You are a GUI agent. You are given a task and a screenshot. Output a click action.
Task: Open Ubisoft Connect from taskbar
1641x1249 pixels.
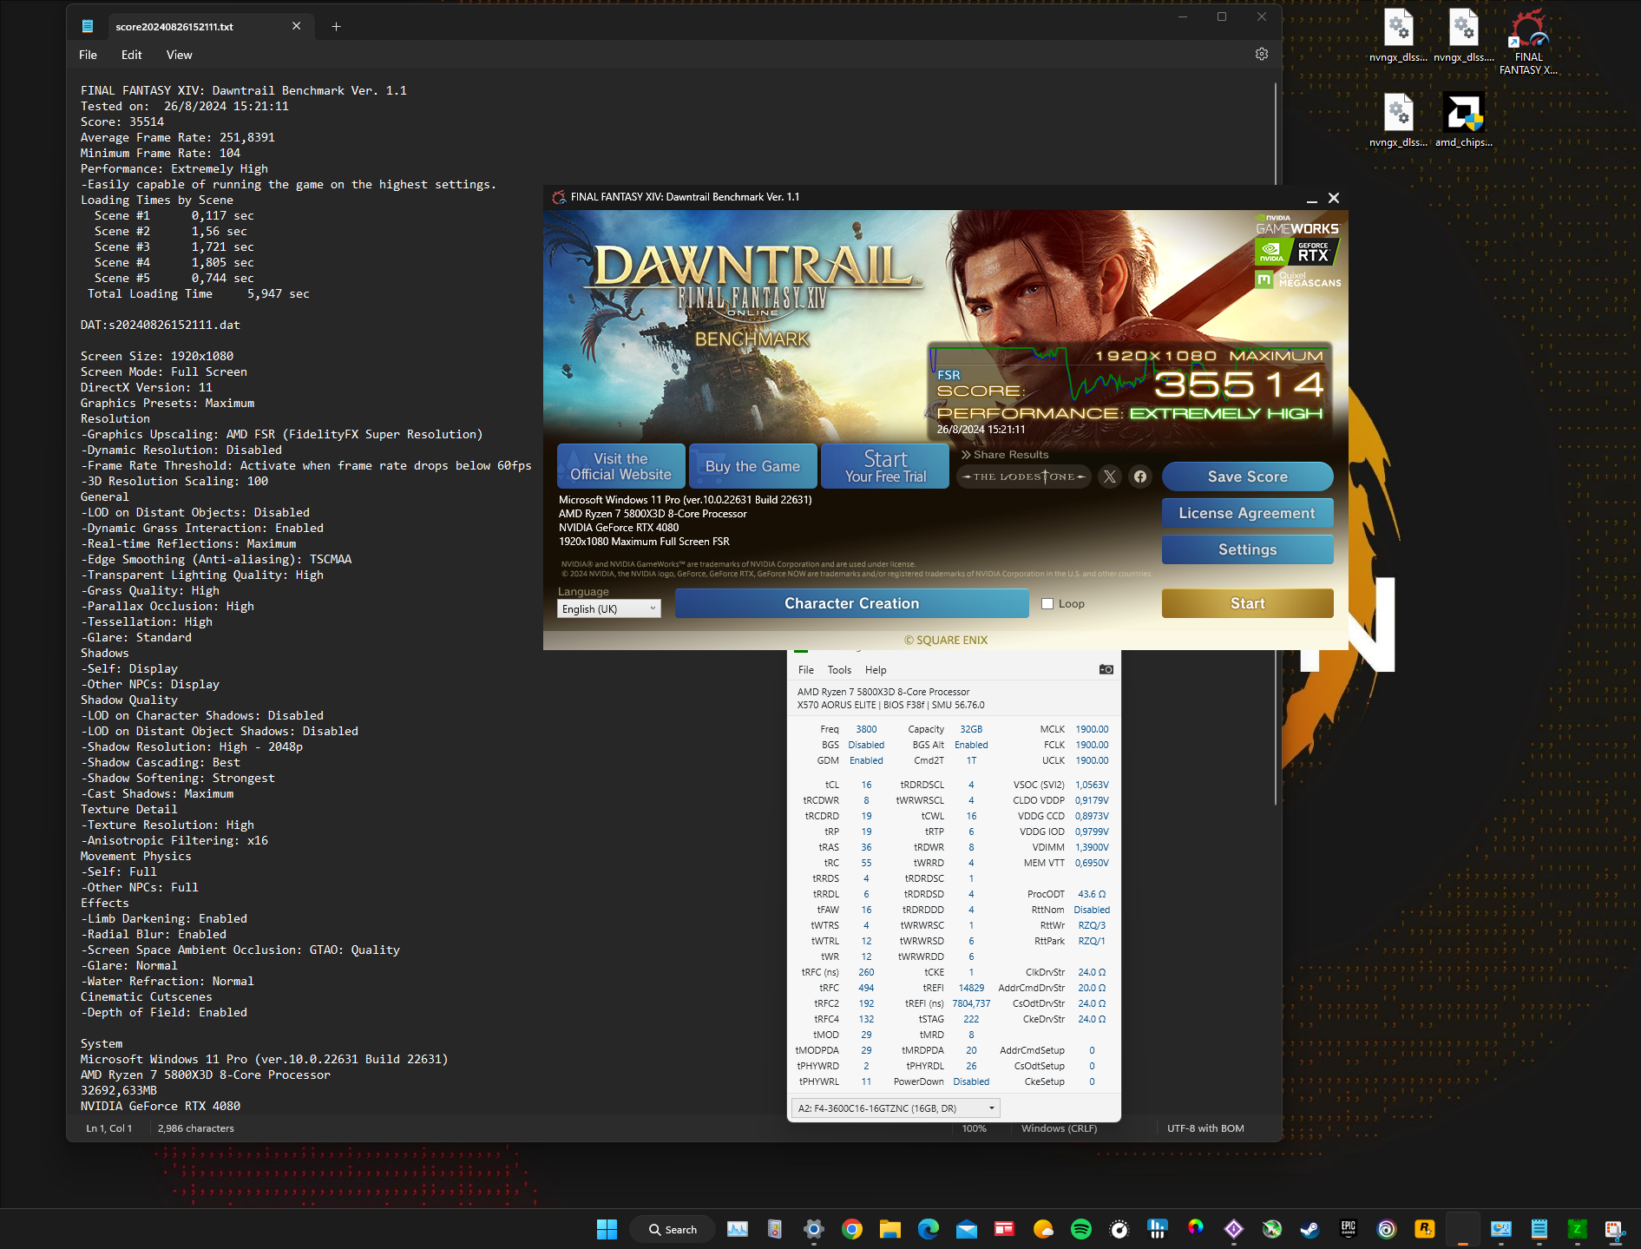coord(1386,1229)
